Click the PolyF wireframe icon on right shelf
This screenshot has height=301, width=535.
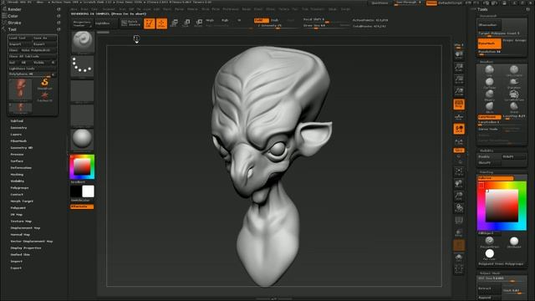(459, 221)
